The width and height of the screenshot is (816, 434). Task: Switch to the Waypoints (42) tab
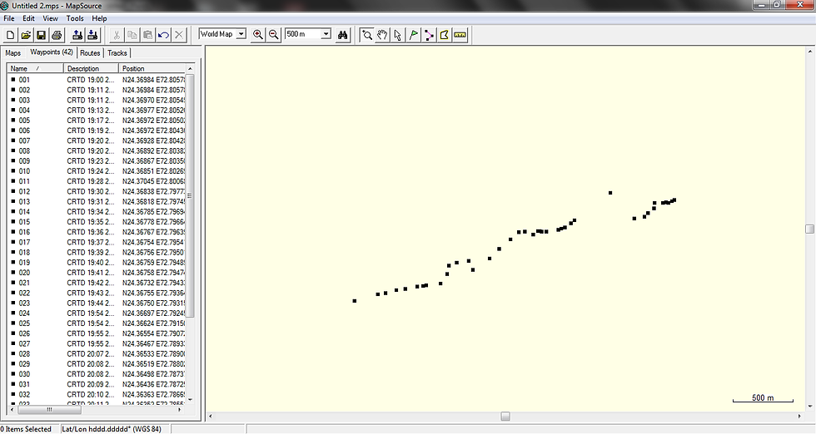click(52, 52)
